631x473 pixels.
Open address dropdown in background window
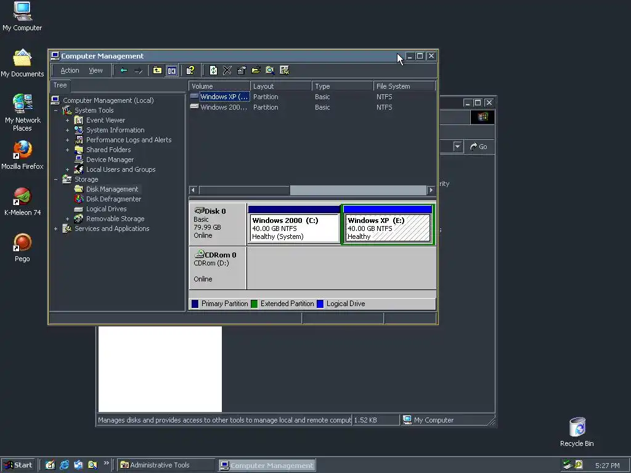click(458, 147)
